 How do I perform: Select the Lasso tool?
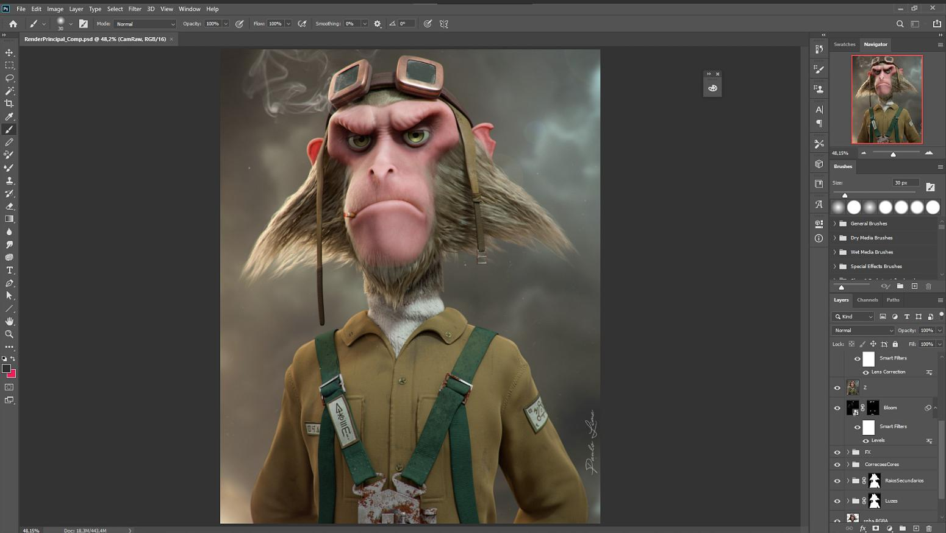9,78
